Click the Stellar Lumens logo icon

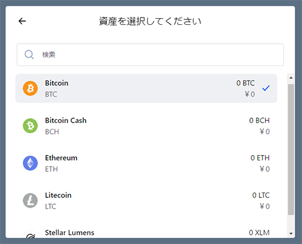[x=30, y=234]
